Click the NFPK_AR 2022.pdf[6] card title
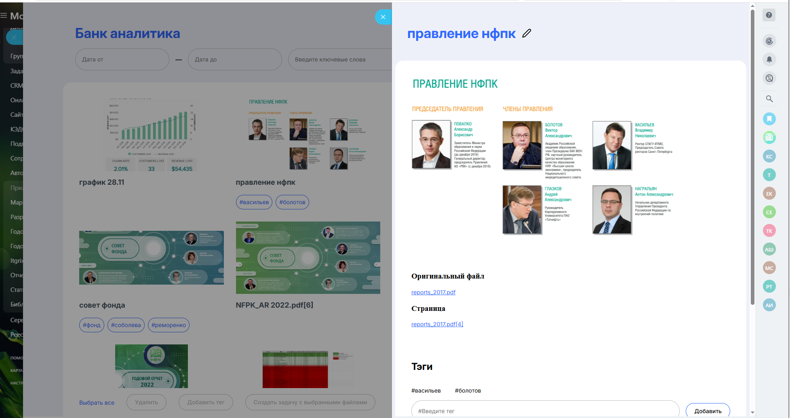The height and width of the screenshot is (418, 790). coord(274,305)
